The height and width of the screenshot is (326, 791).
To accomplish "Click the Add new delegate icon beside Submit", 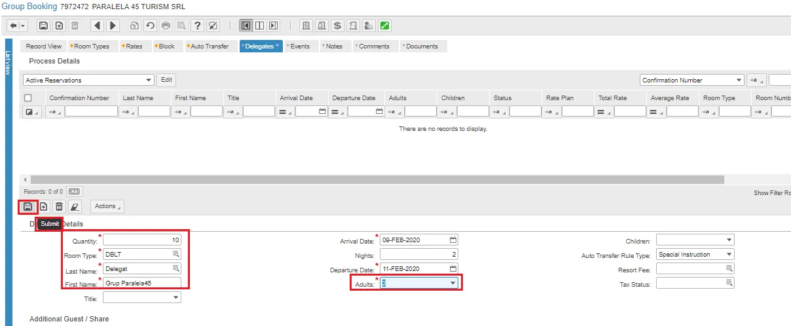I will coord(43,206).
